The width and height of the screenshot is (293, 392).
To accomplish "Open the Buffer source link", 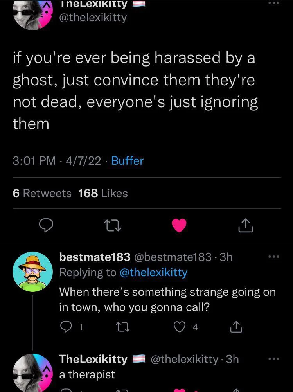I will click(128, 161).
